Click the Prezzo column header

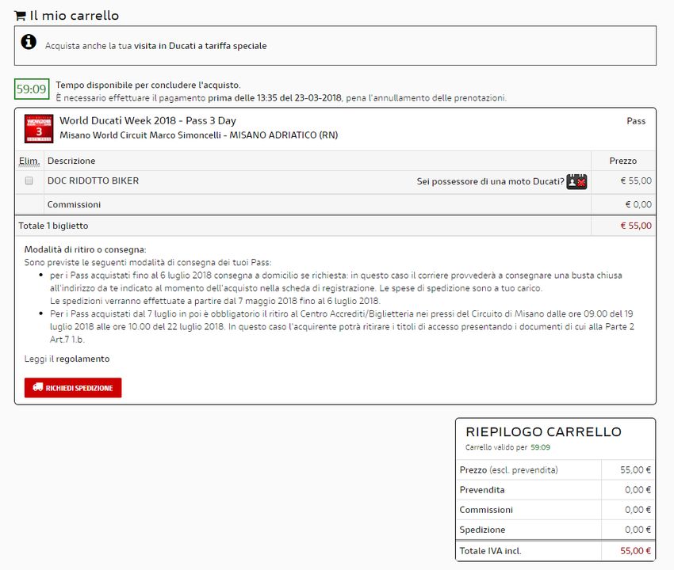622,161
